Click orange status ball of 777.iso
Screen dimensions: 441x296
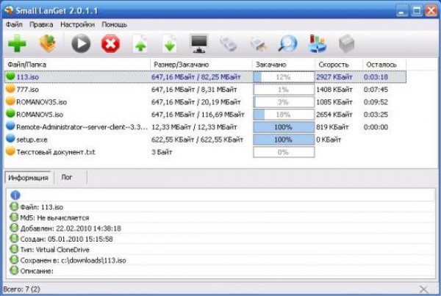10,89
